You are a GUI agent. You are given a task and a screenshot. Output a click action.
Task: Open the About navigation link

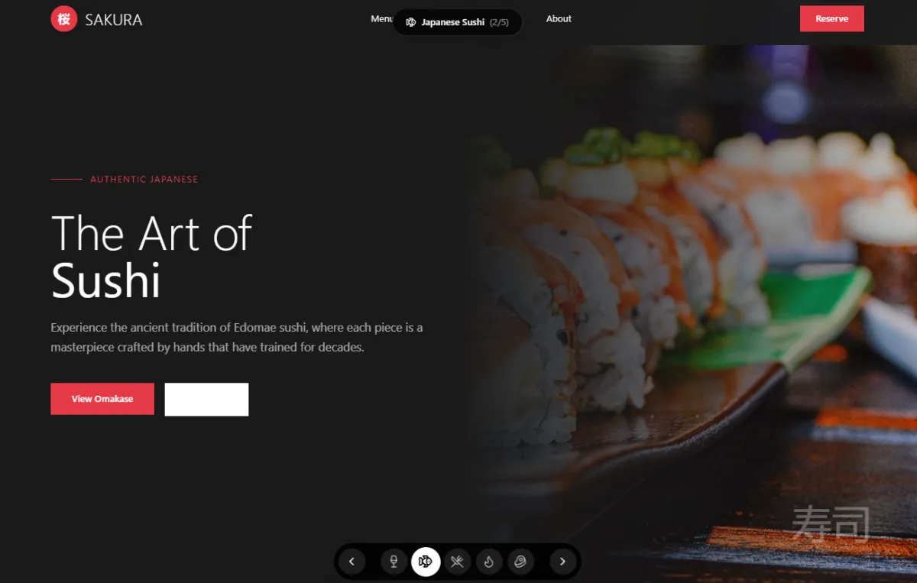pos(559,18)
